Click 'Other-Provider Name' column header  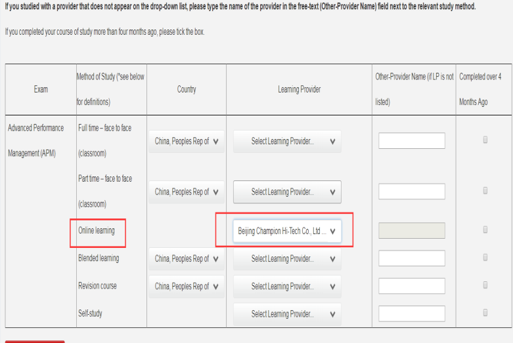point(414,89)
